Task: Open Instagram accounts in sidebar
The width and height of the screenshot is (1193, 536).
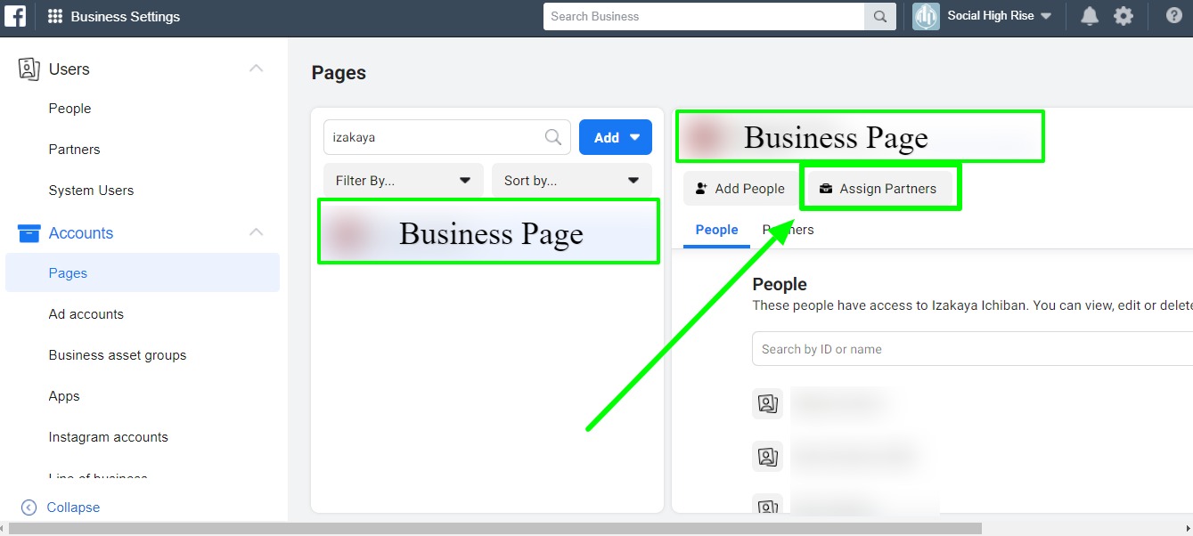Action: point(109,437)
